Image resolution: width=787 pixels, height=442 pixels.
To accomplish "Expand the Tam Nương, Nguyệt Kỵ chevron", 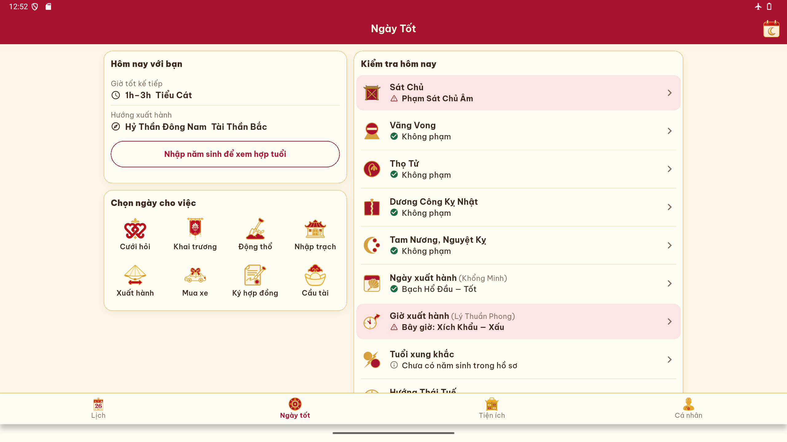I will [669, 245].
